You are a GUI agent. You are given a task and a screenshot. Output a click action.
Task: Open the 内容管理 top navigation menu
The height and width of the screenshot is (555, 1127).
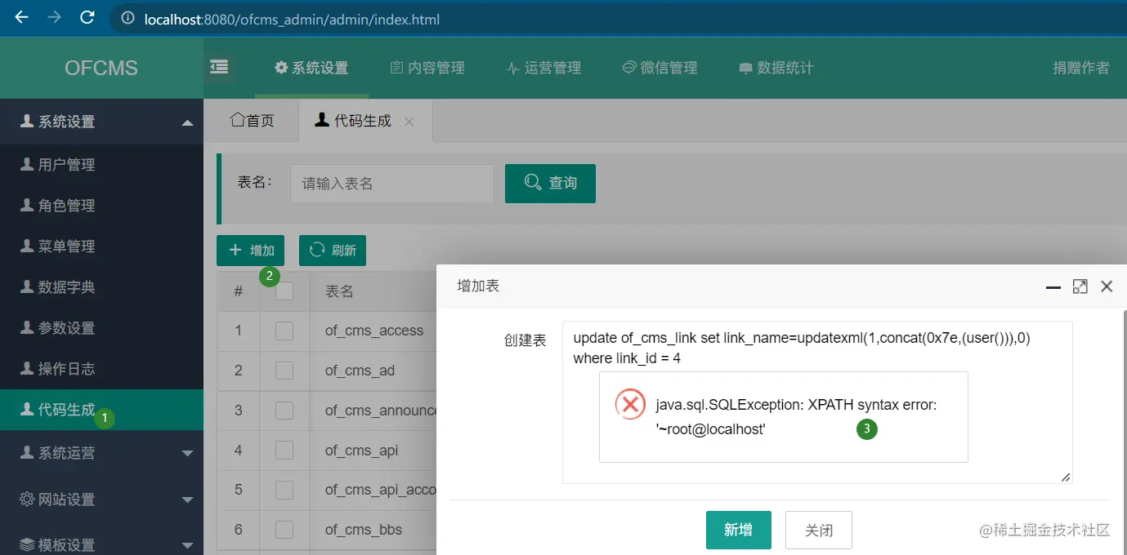427,68
